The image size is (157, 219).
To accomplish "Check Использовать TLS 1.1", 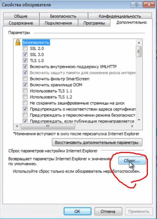I will [x=25, y=91].
